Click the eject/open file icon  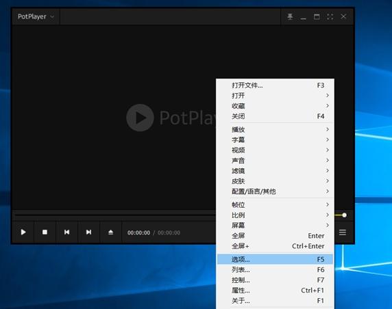pyautogui.click(x=111, y=232)
